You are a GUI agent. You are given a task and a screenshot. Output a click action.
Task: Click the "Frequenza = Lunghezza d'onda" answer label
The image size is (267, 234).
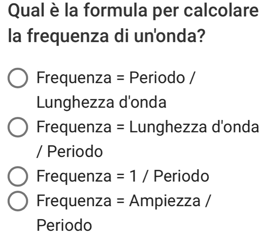147,127
